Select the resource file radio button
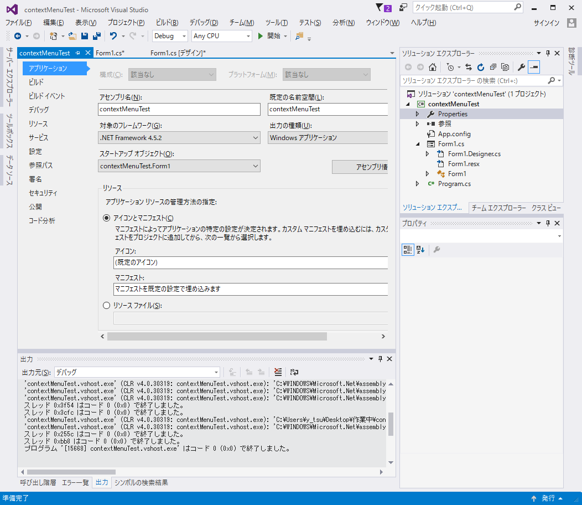The height and width of the screenshot is (505, 582). click(107, 306)
